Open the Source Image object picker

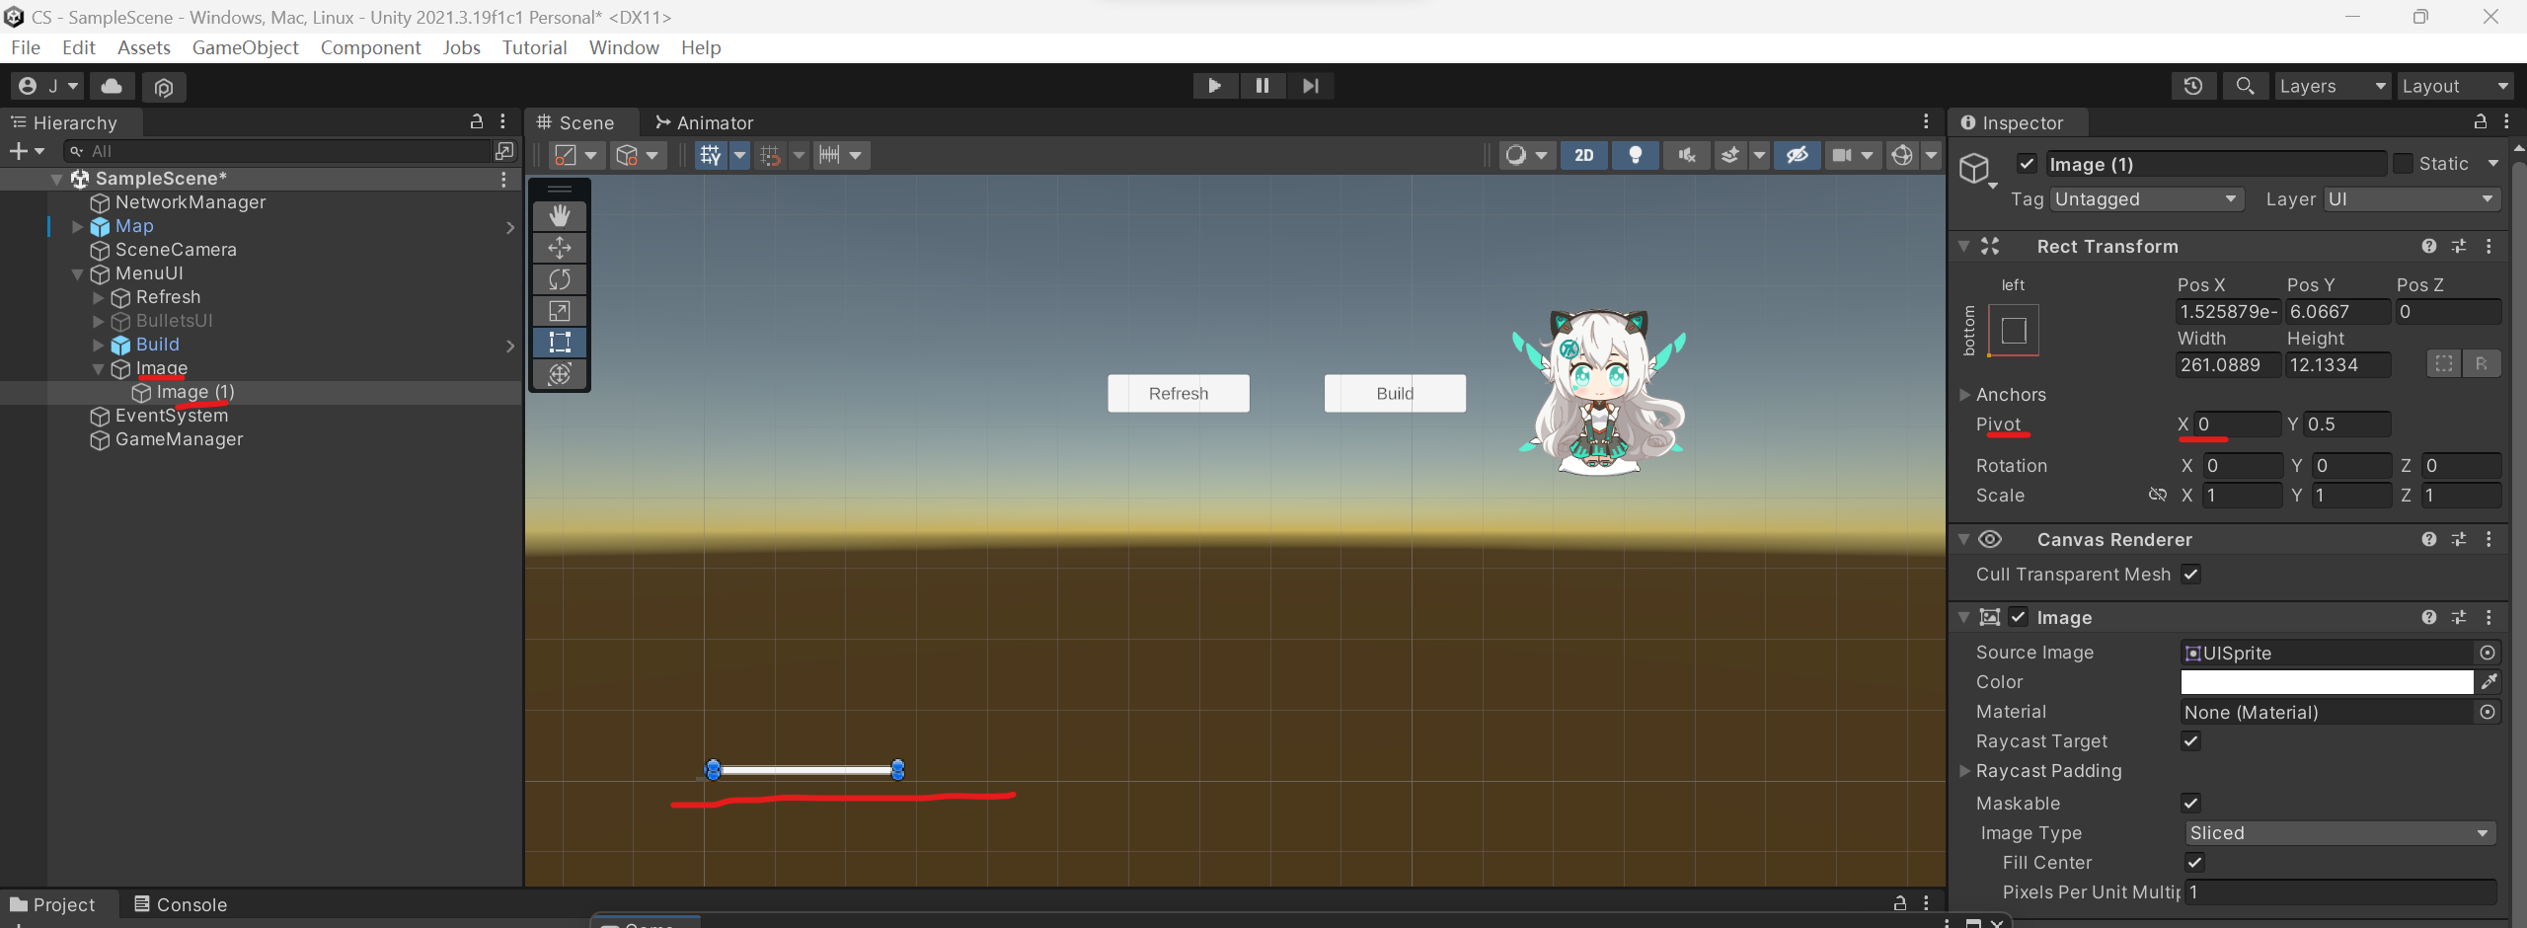tap(2488, 653)
